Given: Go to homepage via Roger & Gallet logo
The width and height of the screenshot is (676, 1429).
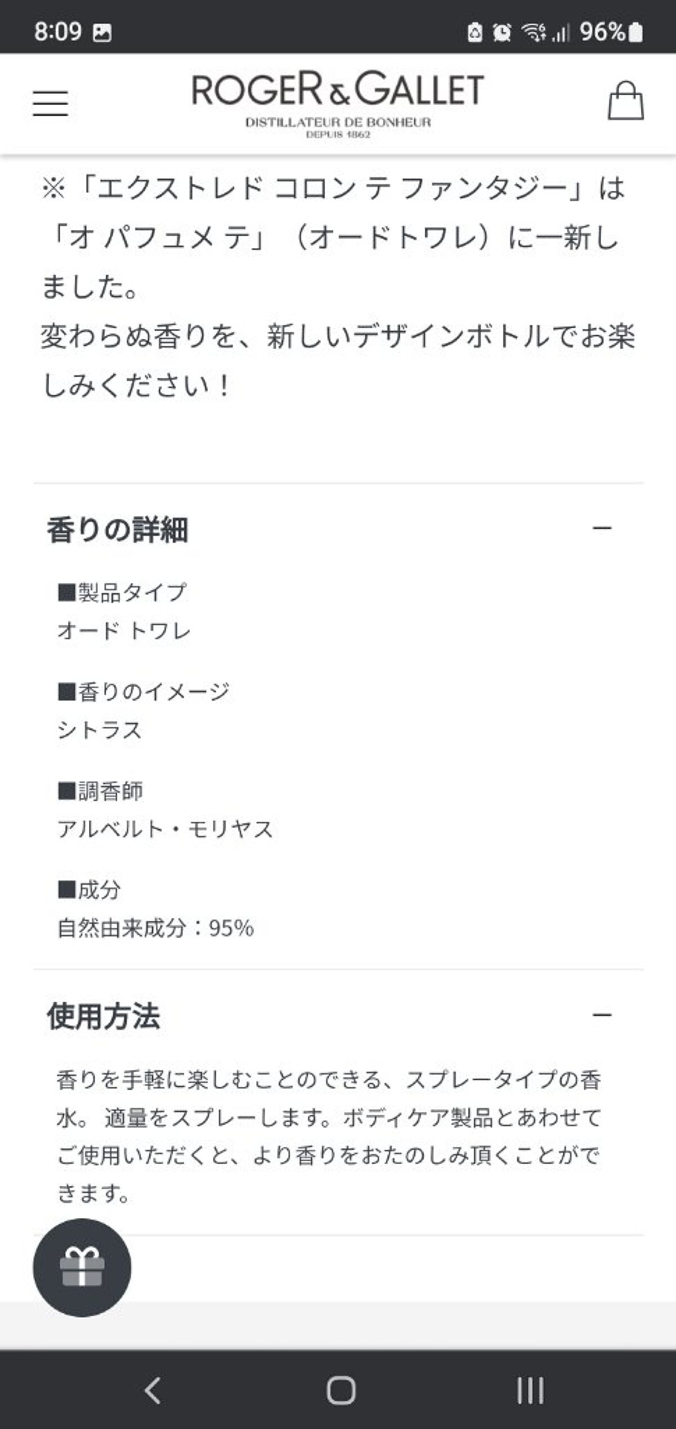Looking at the screenshot, I should point(338,103).
